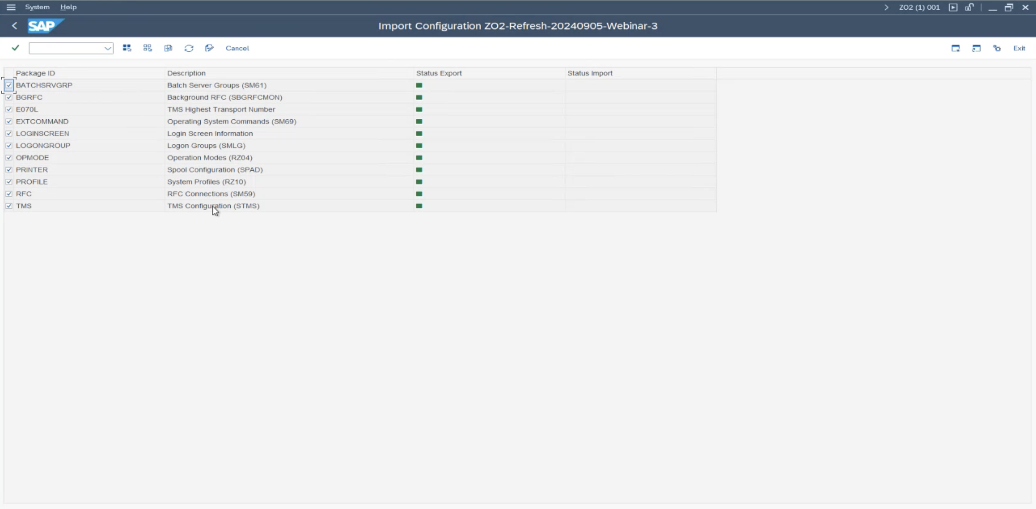Click the green checkmark Enter icon

click(x=15, y=48)
